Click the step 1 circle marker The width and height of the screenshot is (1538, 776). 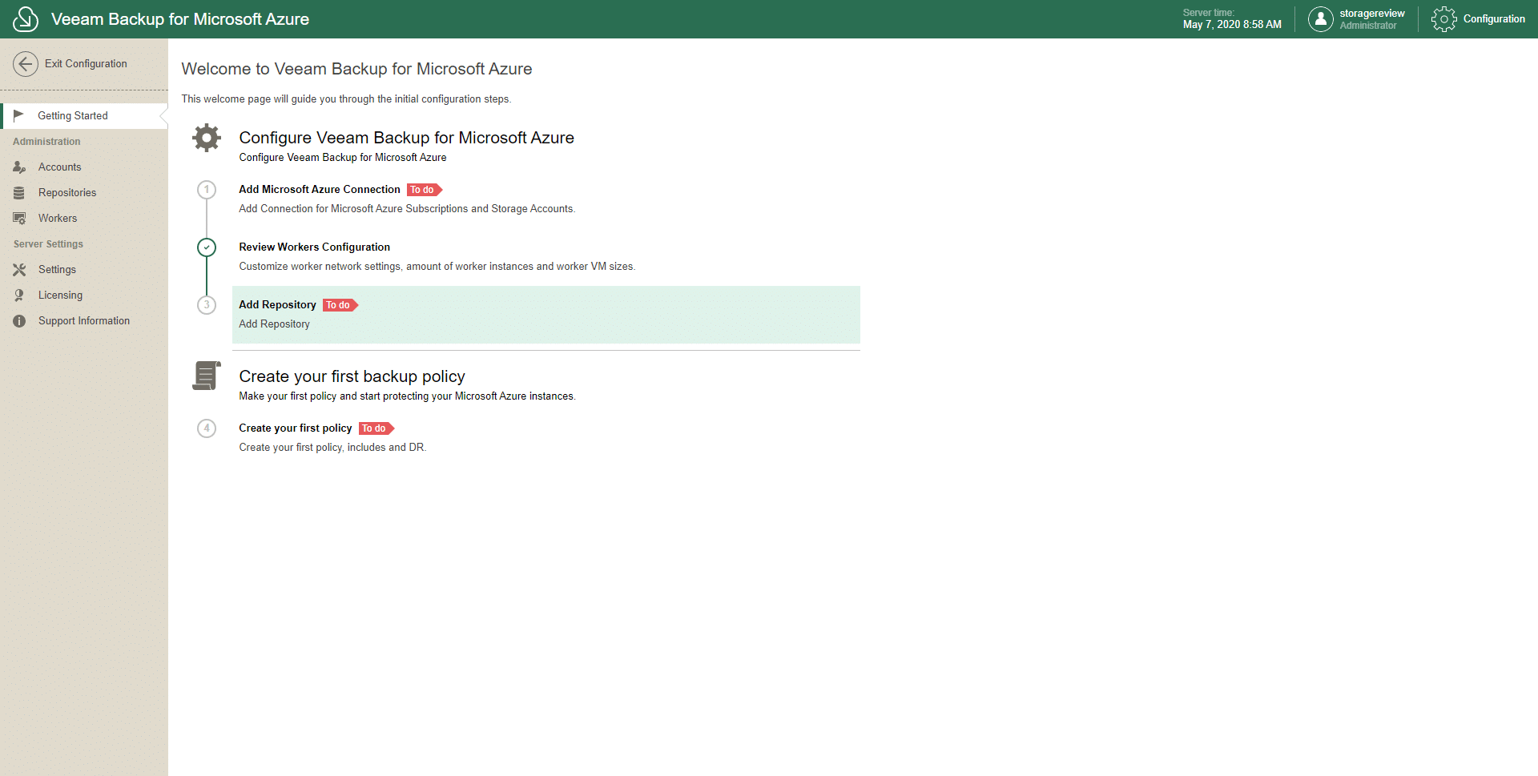pos(207,190)
